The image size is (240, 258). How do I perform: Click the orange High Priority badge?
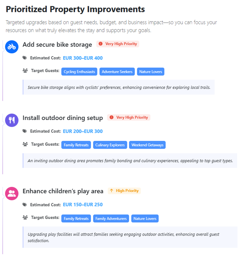click(124, 191)
